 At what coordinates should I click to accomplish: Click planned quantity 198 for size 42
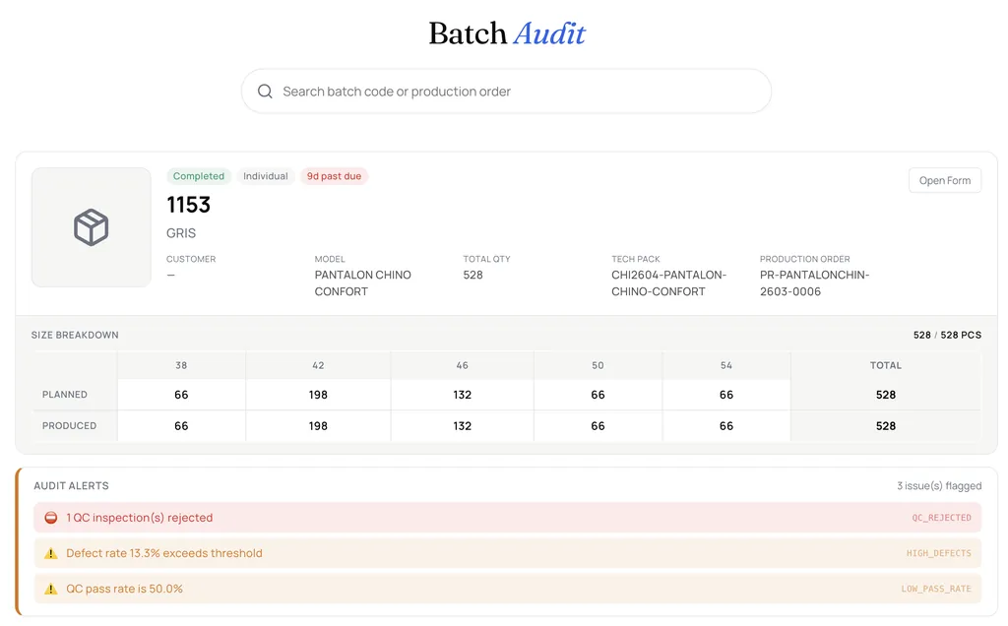[318, 395]
